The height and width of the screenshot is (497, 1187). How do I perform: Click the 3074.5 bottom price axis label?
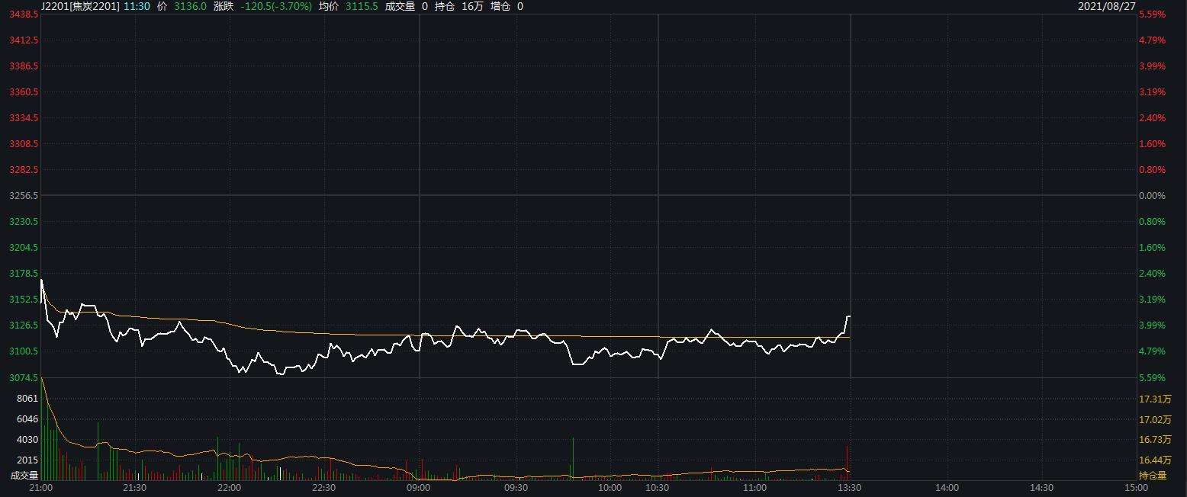(24, 377)
